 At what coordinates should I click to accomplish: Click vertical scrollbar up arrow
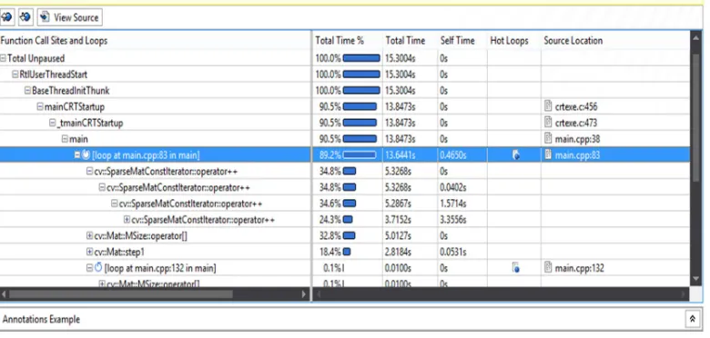point(697,38)
